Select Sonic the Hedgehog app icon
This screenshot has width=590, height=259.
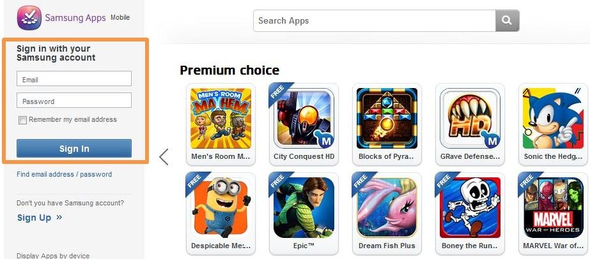[x=553, y=118]
